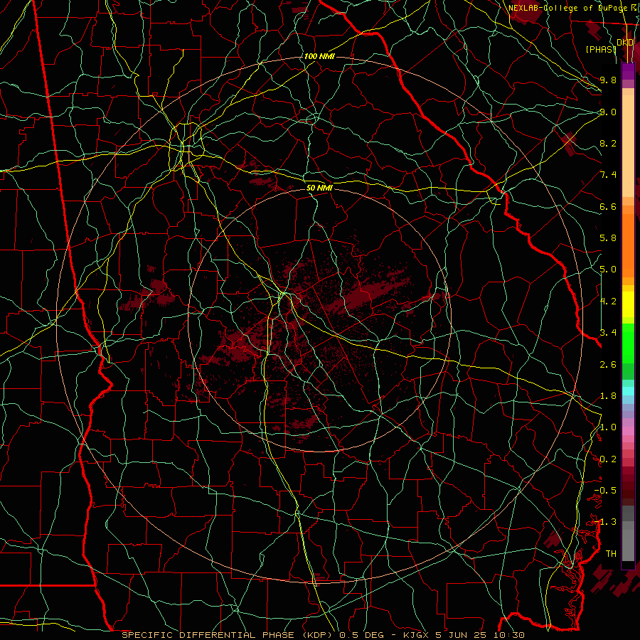Click the -0.5 value on color scale
640x640 pixels.
tap(606, 490)
